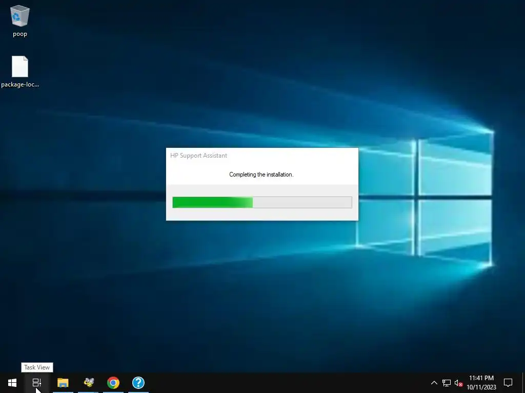Show hidden system tray icons
Screen dimensions: 525x393
434,383
